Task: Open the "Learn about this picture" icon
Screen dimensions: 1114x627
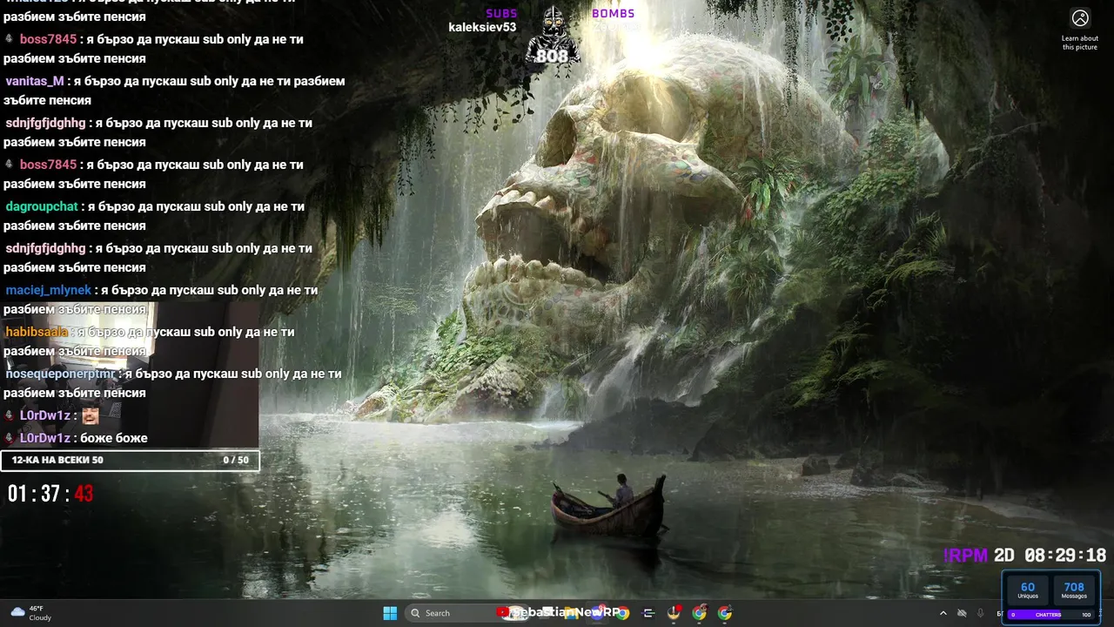Action: tap(1080, 18)
